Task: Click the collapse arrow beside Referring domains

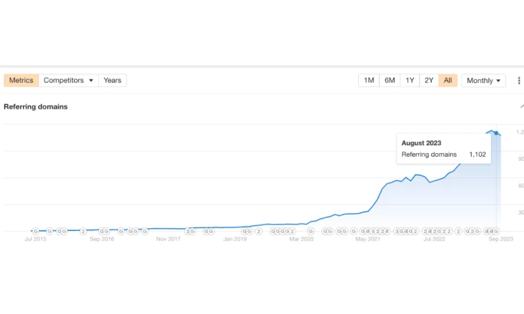Action: (521, 106)
